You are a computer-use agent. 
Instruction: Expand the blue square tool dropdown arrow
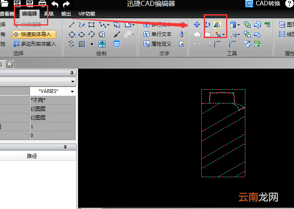point(239,25)
